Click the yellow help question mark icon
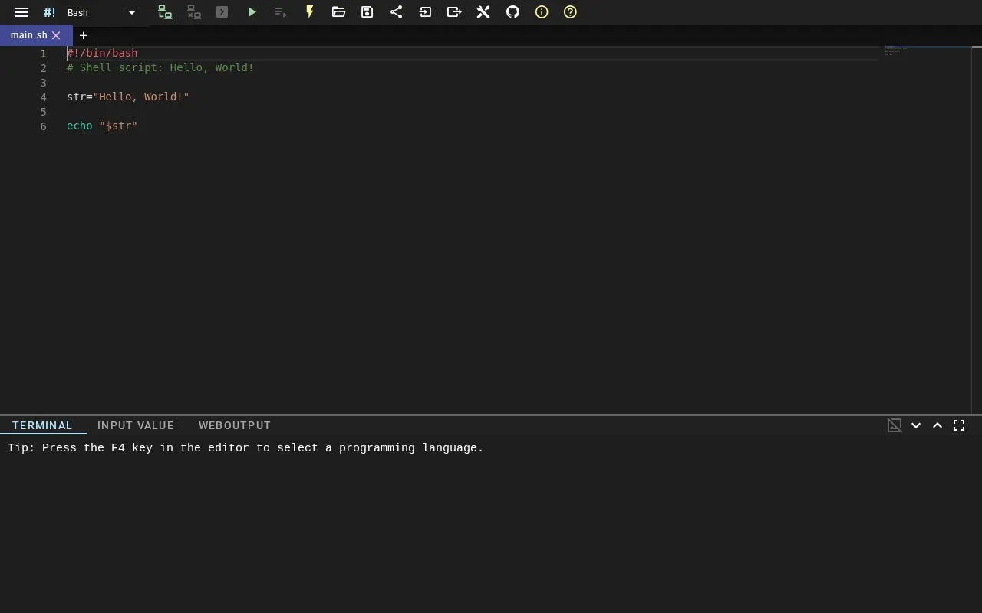This screenshot has width=982, height=613. [570, 12]
